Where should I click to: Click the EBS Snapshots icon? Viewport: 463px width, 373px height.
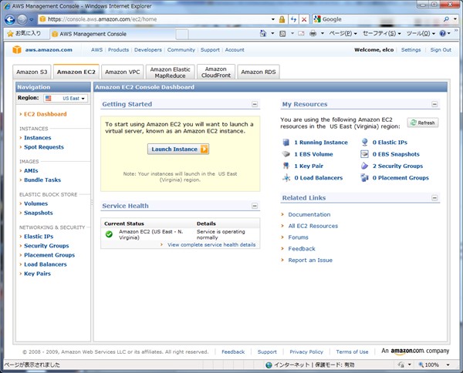[x=365, y=154]
